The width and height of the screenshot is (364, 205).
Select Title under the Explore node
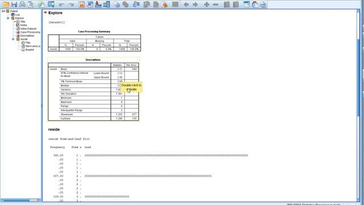click(23, 22)
